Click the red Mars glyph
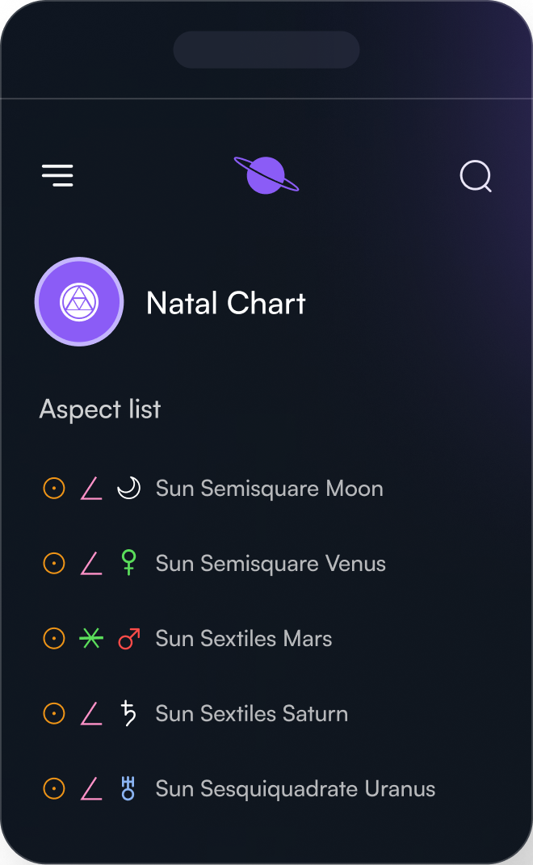This screenshot has height=865, width=533. point(128,638)
